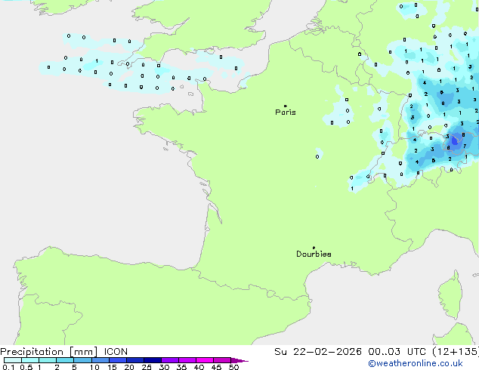Screen dimensions: 479x370
Task: Click the '0.1' legend scale value
Action: pyautogui.click(x=8, y=367)
